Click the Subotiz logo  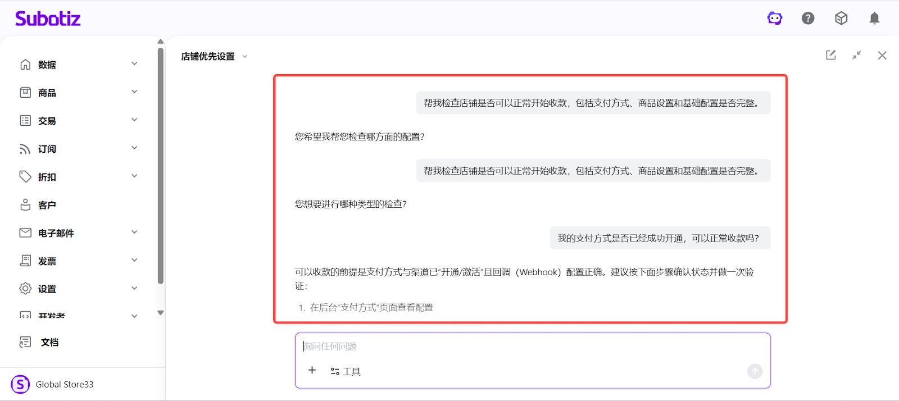click(x=48, y=19)
